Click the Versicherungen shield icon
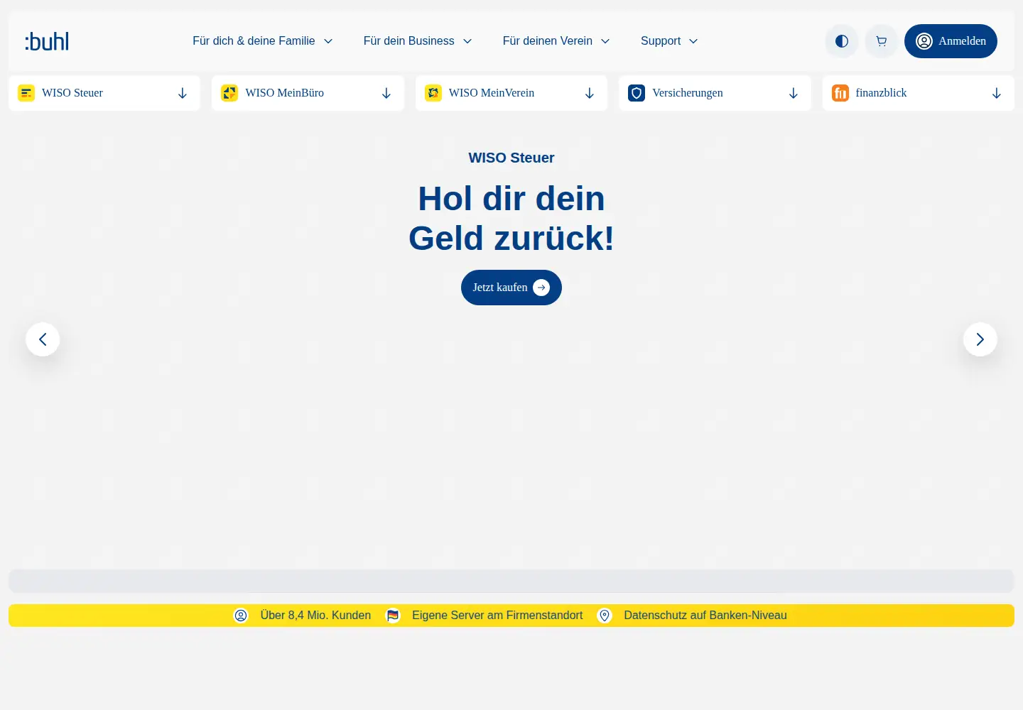The width and height of the screenshot is (1023, 710). tap(637, 93)
